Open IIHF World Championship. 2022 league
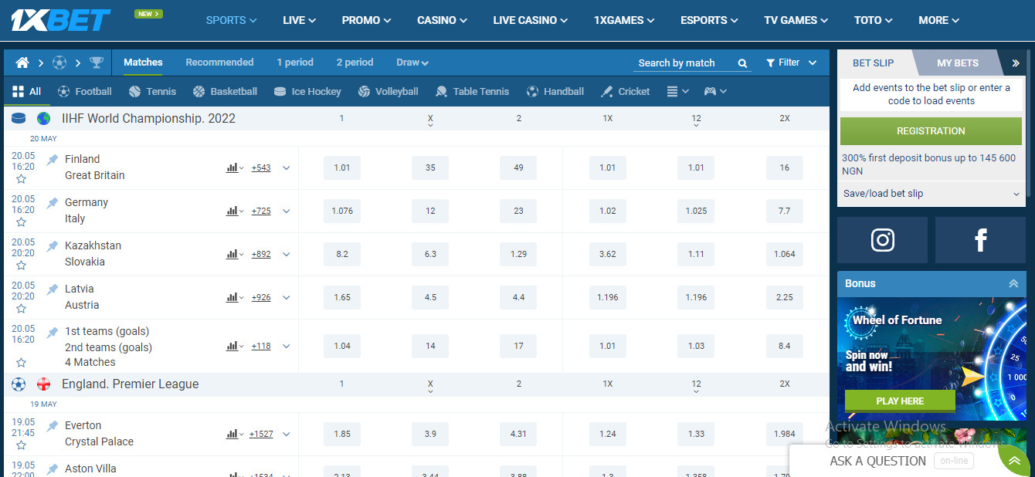Screen dimensions: 1035x477 click(x=149, y=119)
